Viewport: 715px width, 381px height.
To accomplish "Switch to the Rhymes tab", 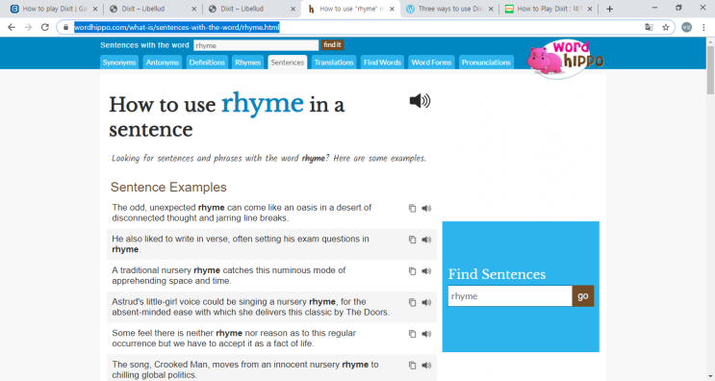I will (x=247, y=63).
